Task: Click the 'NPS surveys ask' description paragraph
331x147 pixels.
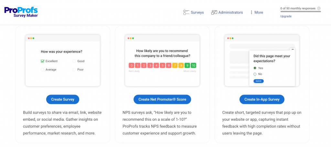Action: [160, 123]
